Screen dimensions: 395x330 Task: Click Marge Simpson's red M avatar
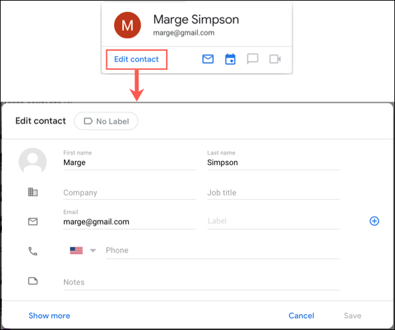[x=127, y=25]
